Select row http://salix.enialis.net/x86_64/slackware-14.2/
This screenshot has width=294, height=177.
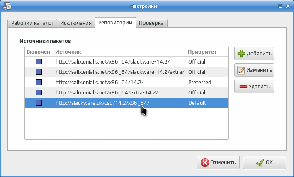(126, 62)
